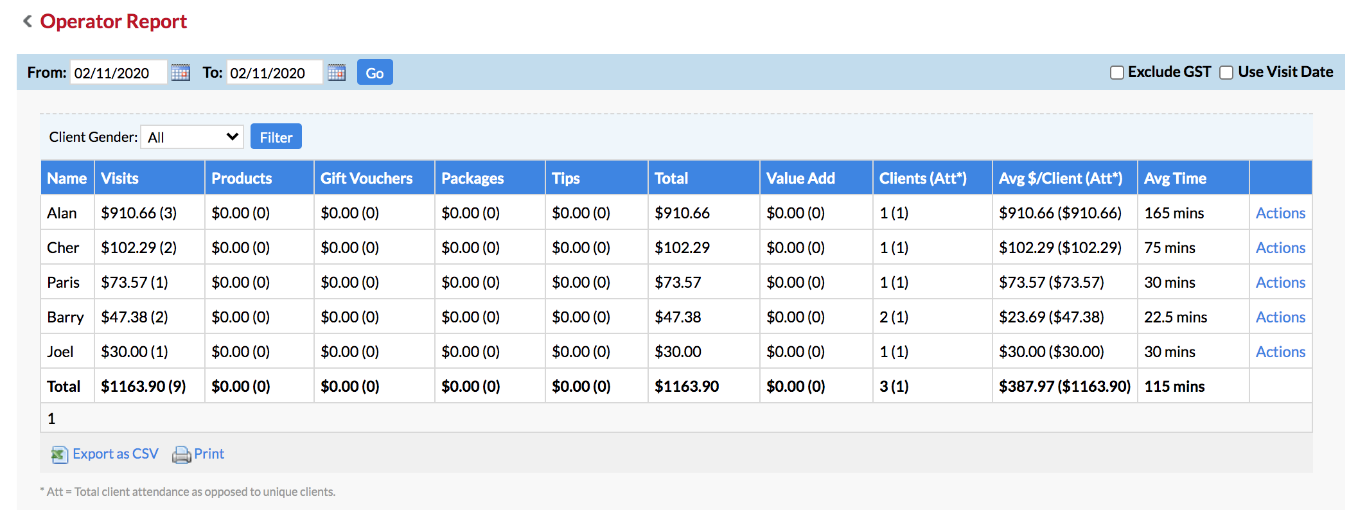Screen dimensions: 1358x510
Task: Focus the To date field
Action: click(x=274, y=73)
